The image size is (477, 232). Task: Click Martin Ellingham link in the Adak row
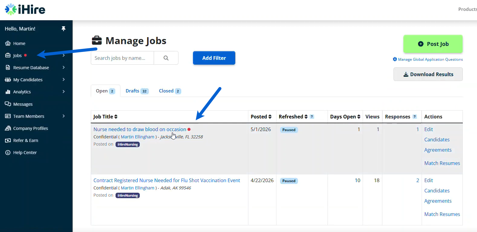138,188
